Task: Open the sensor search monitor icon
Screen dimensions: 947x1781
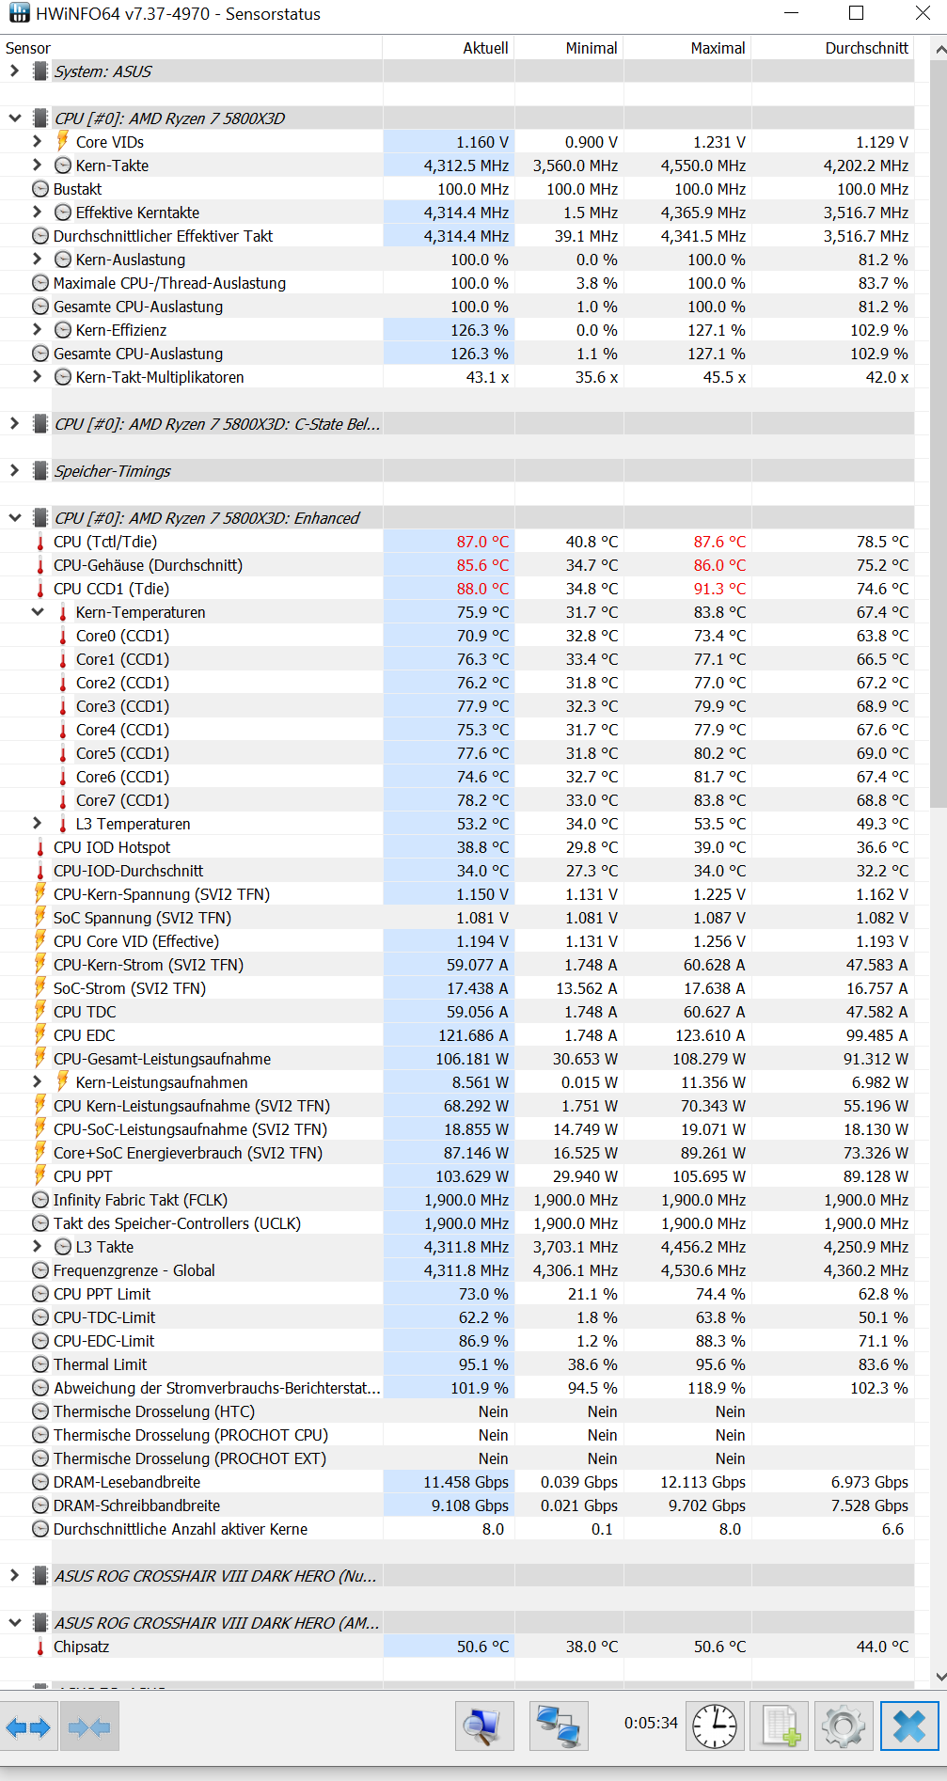Action: point(484,1726)
